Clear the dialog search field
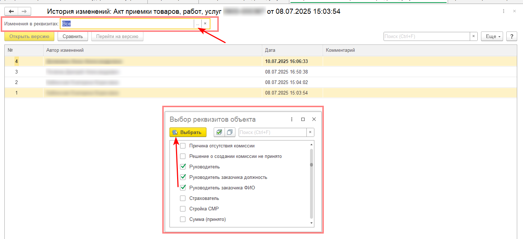 point(310,132)
